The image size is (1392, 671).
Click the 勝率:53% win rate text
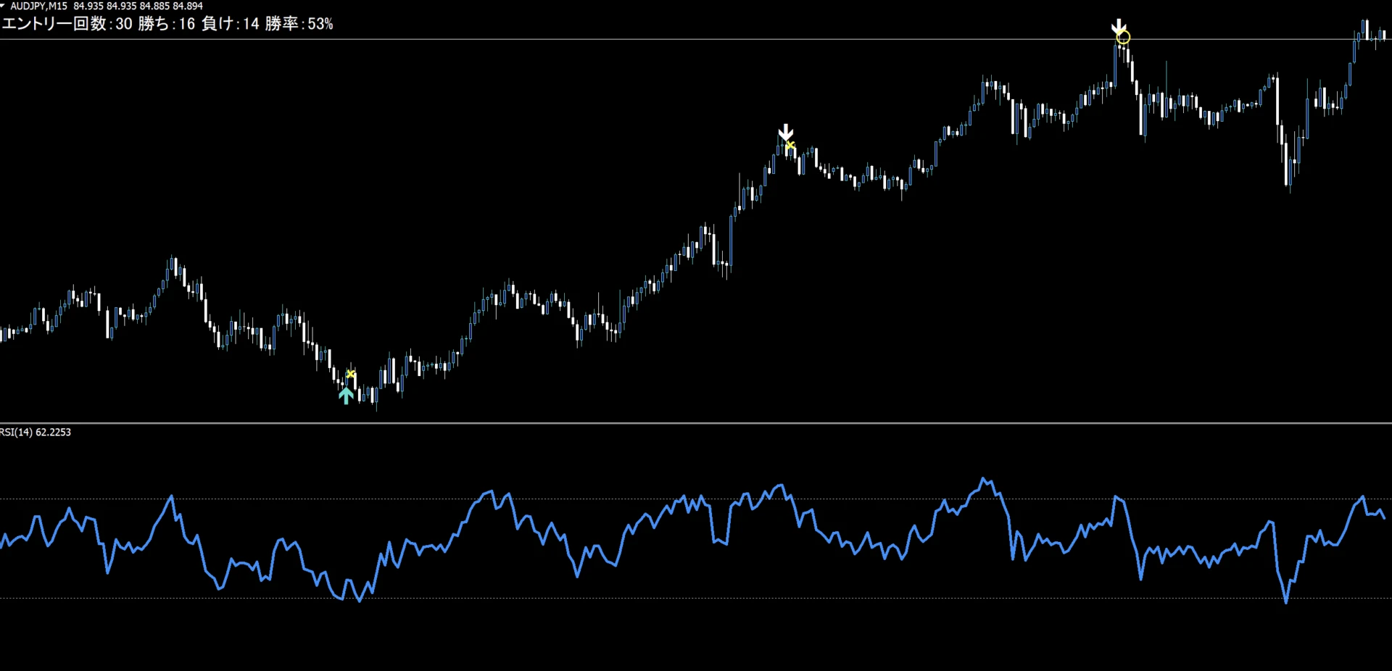pyautogui.click(x=299, y=24)
